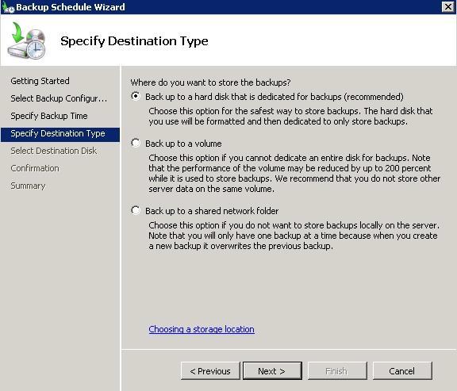Click Next to continue
The image size is (457, 391).
pyautogui.click(x=272, y=371)
